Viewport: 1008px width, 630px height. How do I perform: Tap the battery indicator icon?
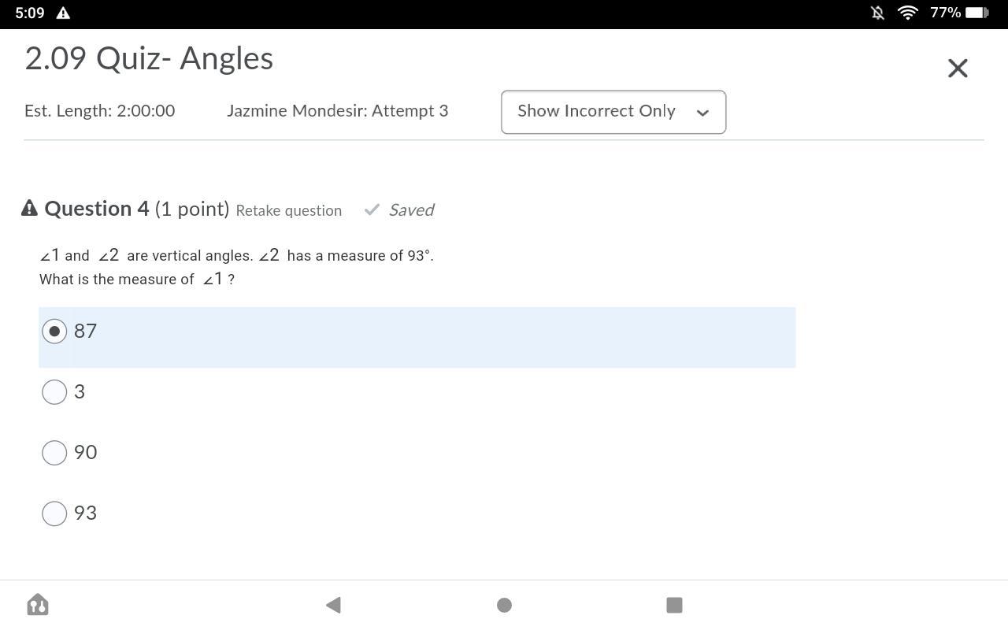click(x=977, y=13)
